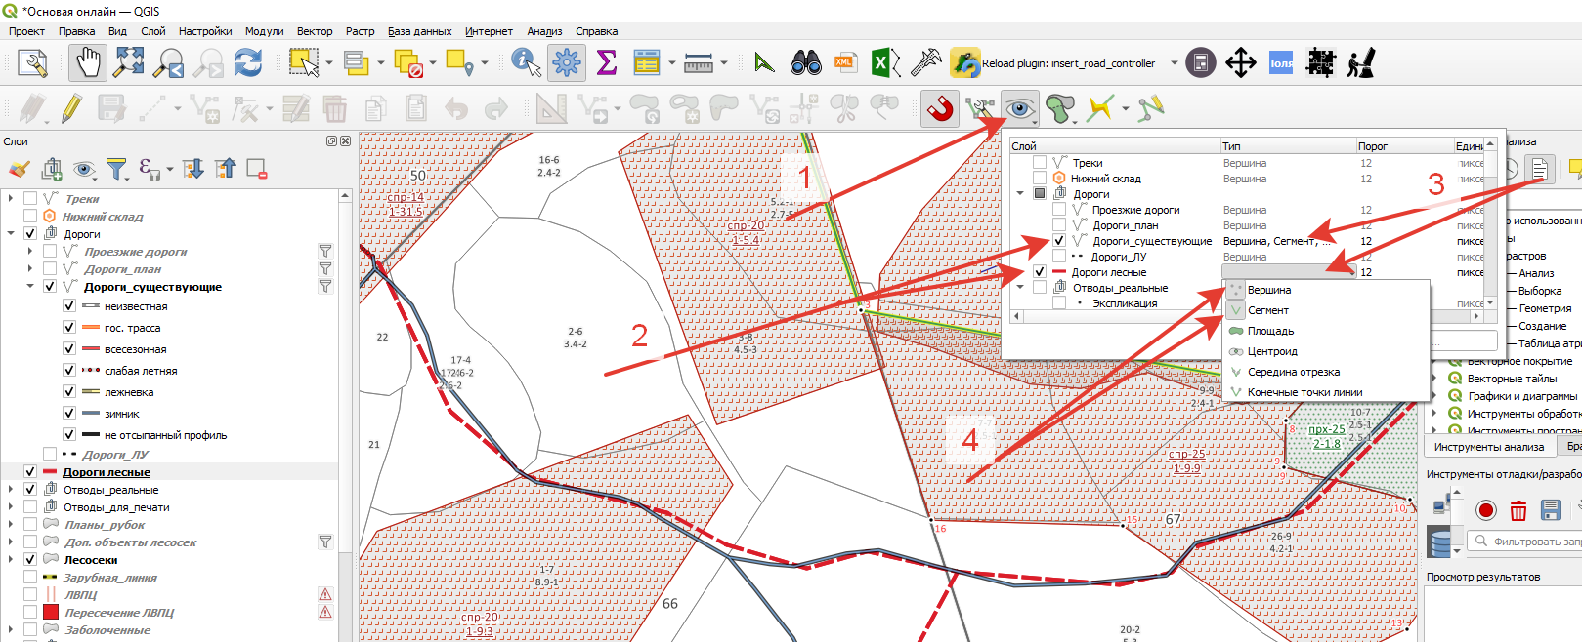Click the Refresh map icon

click(248, 63)
